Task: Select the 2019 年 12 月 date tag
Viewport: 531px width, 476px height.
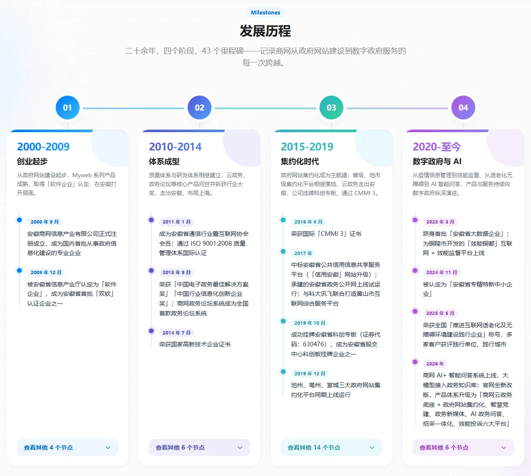Action: (x=310, y=374)
